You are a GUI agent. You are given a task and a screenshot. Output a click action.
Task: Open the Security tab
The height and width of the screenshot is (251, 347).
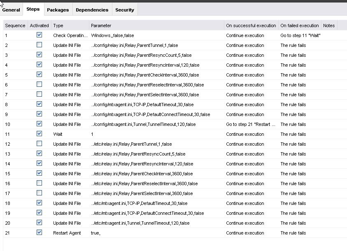125,10
